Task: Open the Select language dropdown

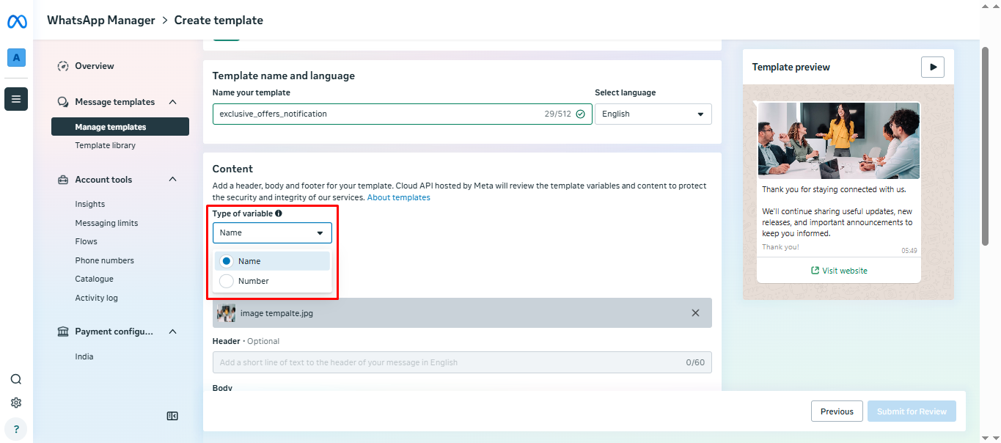Action: (653, 114)
